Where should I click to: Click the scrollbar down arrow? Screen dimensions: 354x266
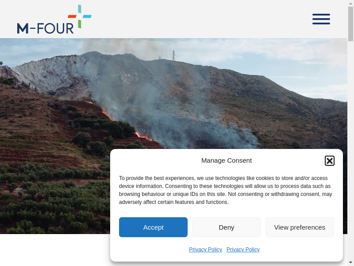(x=350, y=263)
